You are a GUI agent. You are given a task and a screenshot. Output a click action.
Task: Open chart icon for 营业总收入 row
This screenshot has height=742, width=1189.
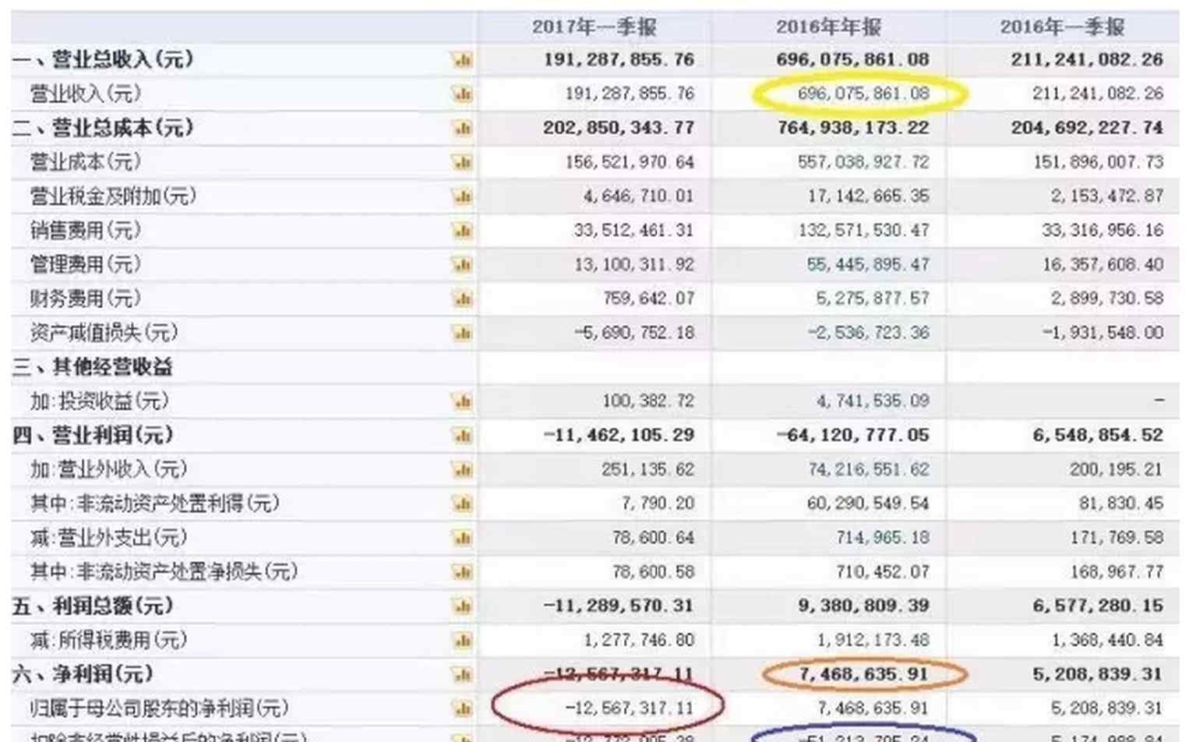[x=462, y=60]
